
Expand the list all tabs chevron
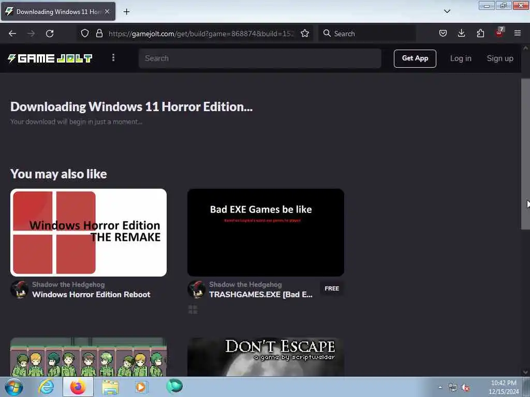(447, 11)
